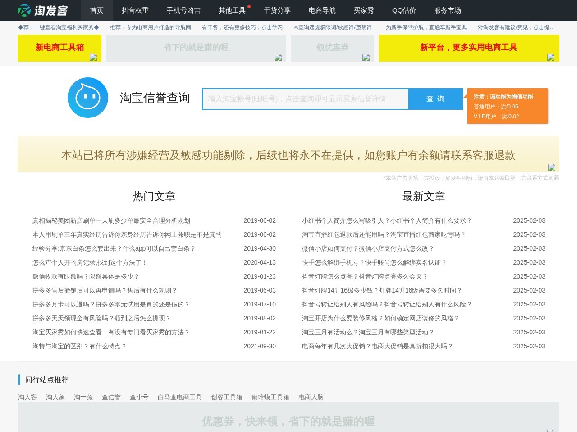The height and width of the screenshot is (432, 577).
Task: Go to 干货分享 section
Action: click(277, 10)
